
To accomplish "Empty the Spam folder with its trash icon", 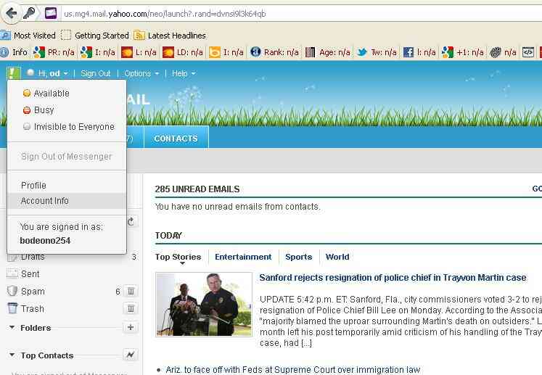I will [x=131, y=291].
